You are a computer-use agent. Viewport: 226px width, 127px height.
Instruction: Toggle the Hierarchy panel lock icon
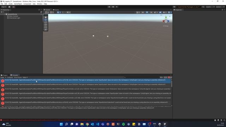click(x=39, y=10)
